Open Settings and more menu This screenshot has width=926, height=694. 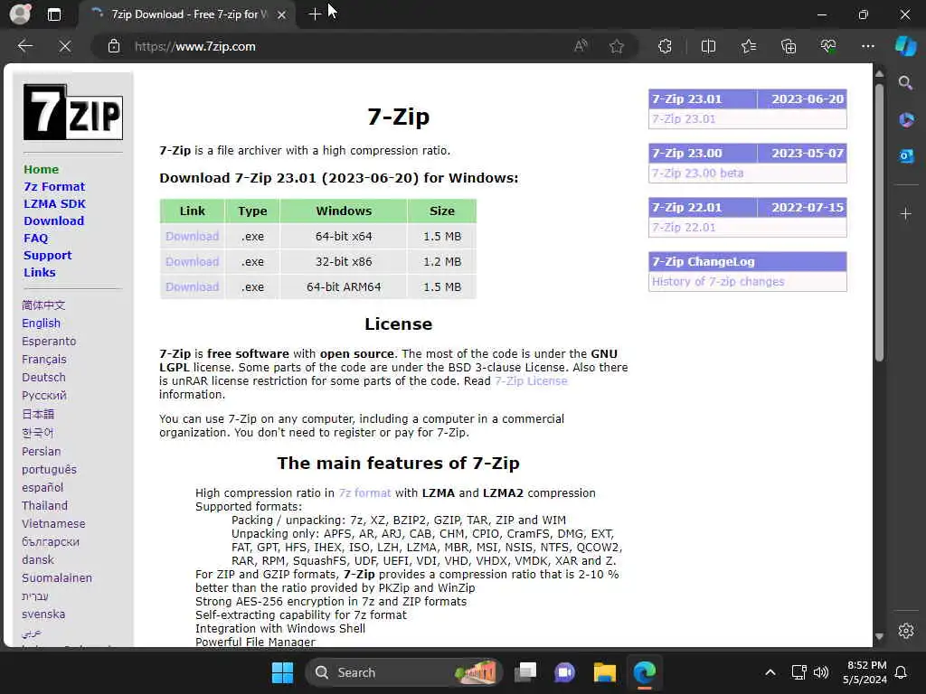coord(867,46)
